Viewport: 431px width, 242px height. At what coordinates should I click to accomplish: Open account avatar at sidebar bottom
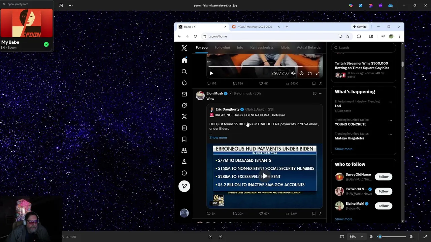coord(184,213)
